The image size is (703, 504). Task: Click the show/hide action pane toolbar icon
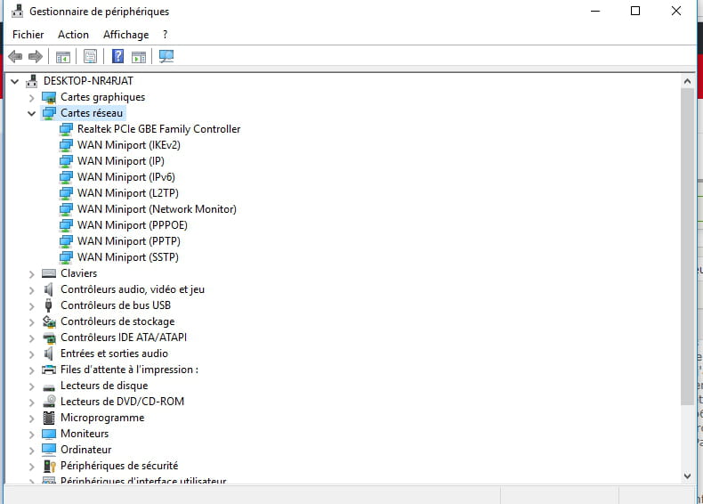(x=139, y=57)
